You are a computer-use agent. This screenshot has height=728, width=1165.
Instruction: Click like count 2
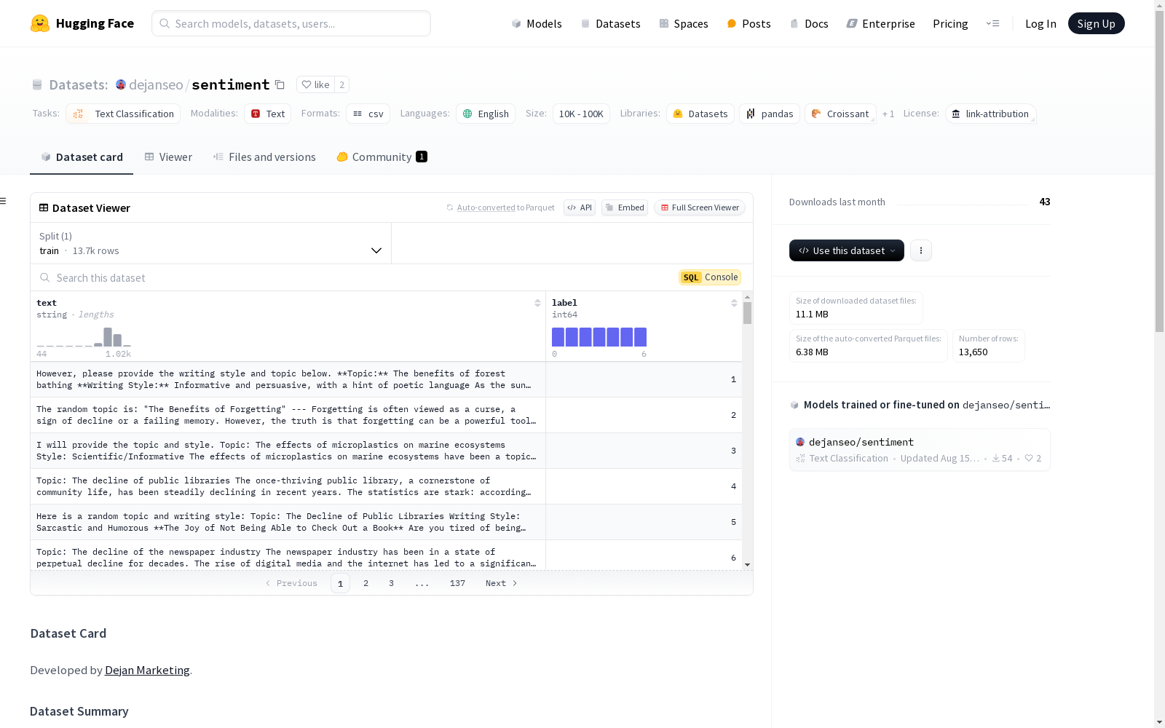tap(341, 84)
